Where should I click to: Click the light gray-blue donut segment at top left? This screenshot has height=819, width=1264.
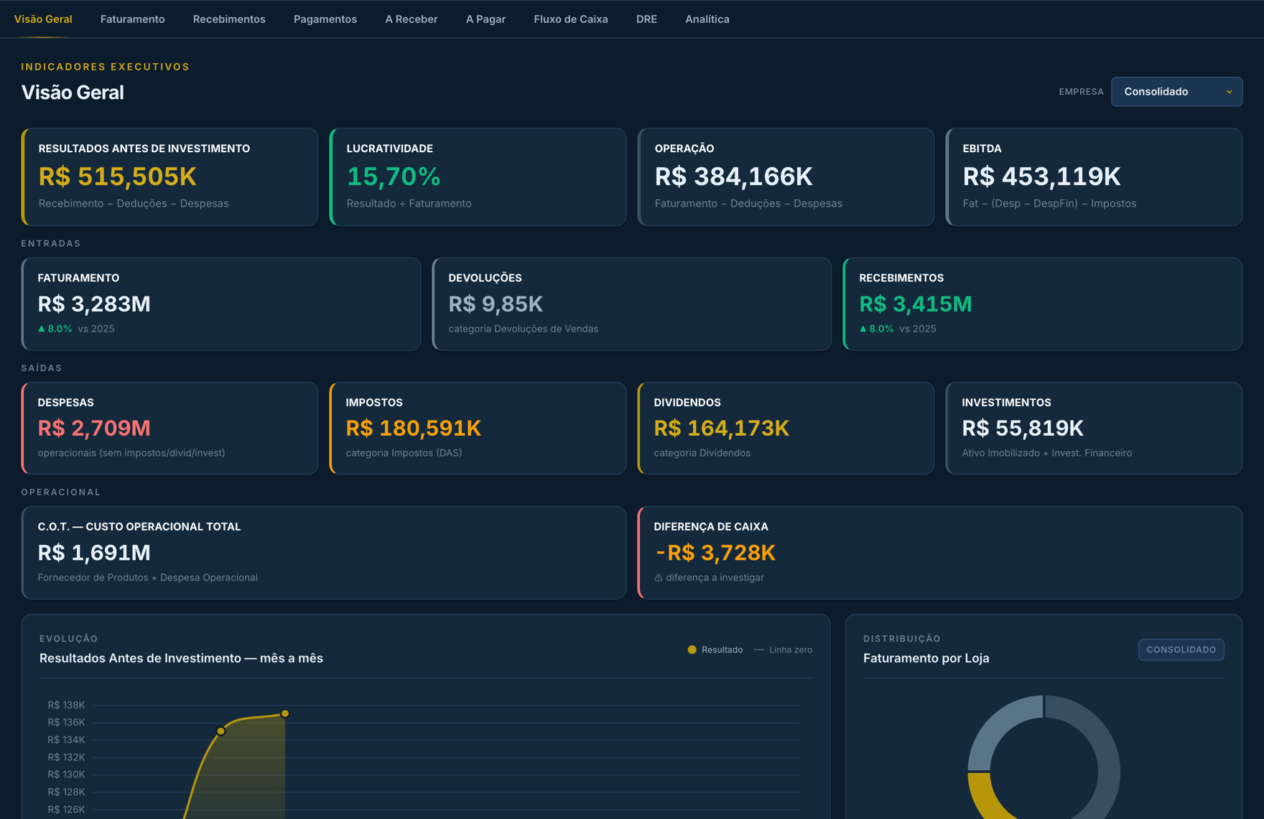[x=998, y=725]
